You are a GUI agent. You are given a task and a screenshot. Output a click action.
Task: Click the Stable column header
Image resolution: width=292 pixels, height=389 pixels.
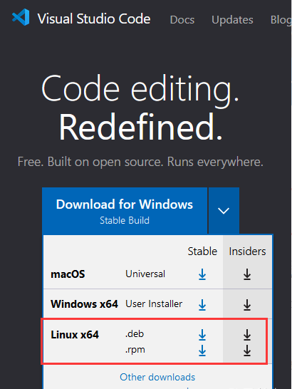[x=202, y=251]
